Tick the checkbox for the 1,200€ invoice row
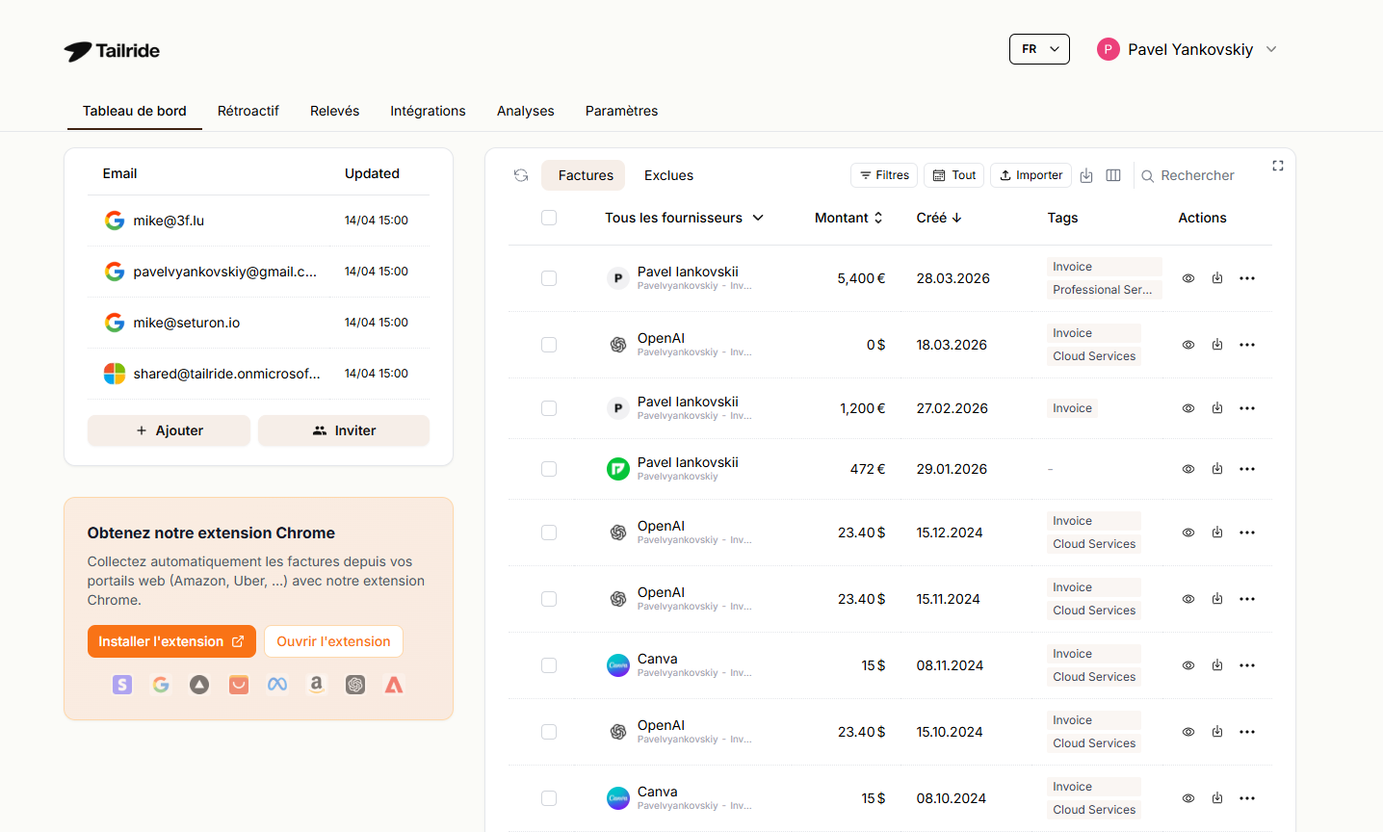The height and width of the screenshot is (832, 1383). [x=549, y=407]
